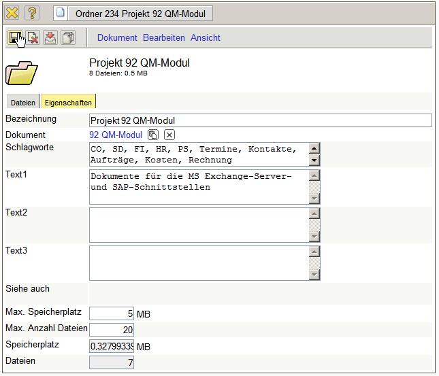Viewport: 439px width, 376px height.
Task: Click the Text1 scrollbar track
Action: pos(314,187)
